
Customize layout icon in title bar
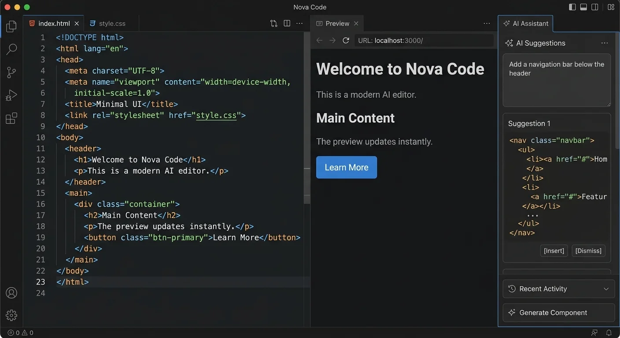tap(611, 7)
